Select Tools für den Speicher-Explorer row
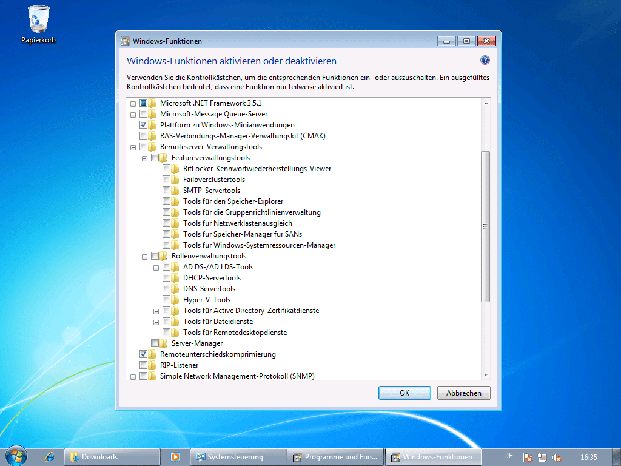Viewport: 621px width, 466px height. pos(233,201)
